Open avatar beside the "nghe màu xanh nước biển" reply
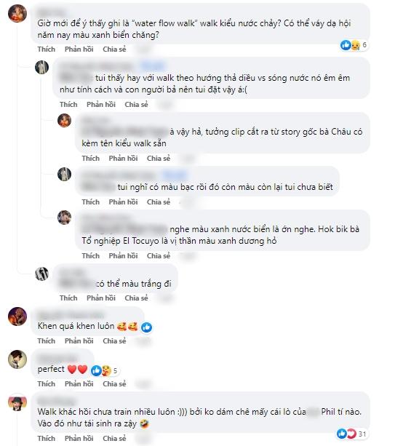 coord(65,218)
